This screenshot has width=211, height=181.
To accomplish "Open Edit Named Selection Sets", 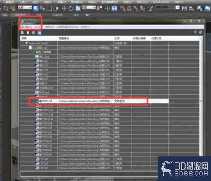I will 151,8.
